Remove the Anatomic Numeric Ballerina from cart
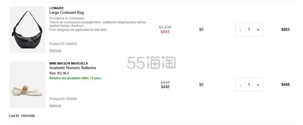 coord(55,105)
